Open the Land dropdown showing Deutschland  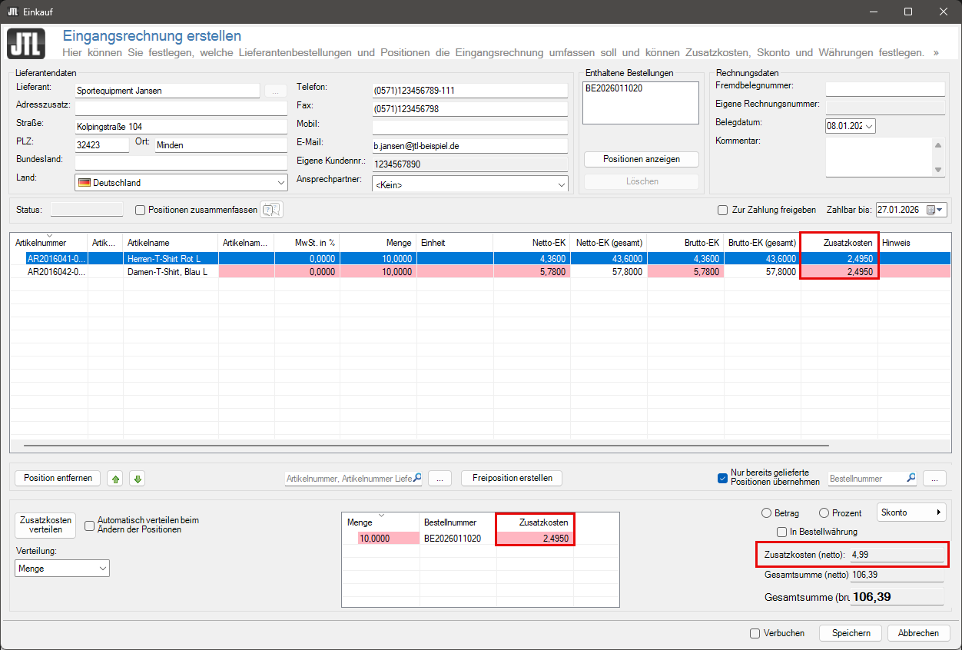click(181, 183)
